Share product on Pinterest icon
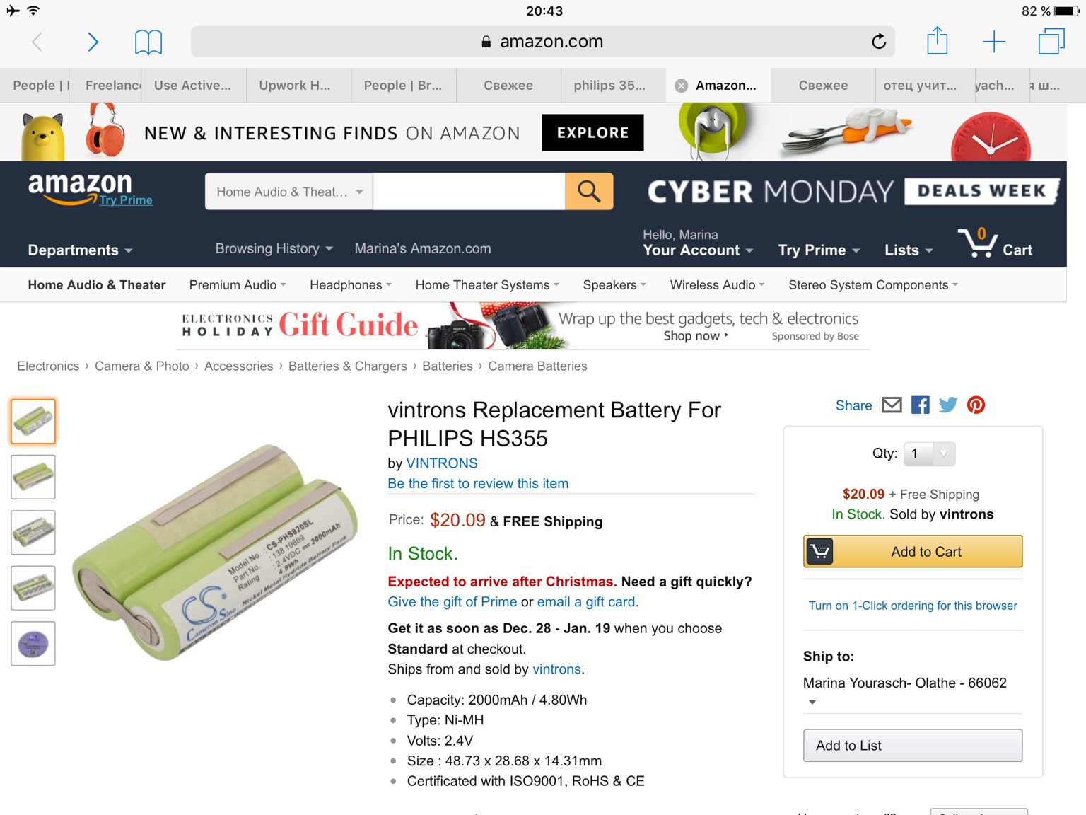 click(x=976, y=405)
